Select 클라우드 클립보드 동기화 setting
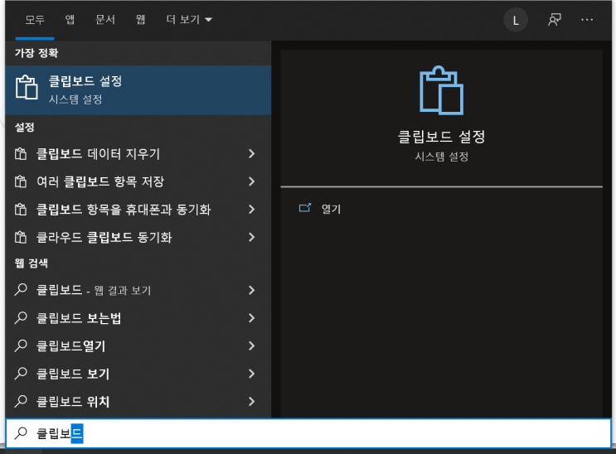616x454 pixels. pyautogui.click(x=138, y=237)
